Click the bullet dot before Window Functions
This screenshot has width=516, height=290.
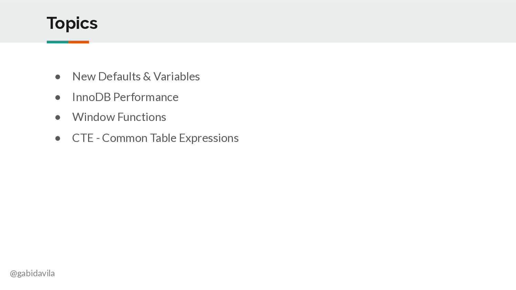58,118
